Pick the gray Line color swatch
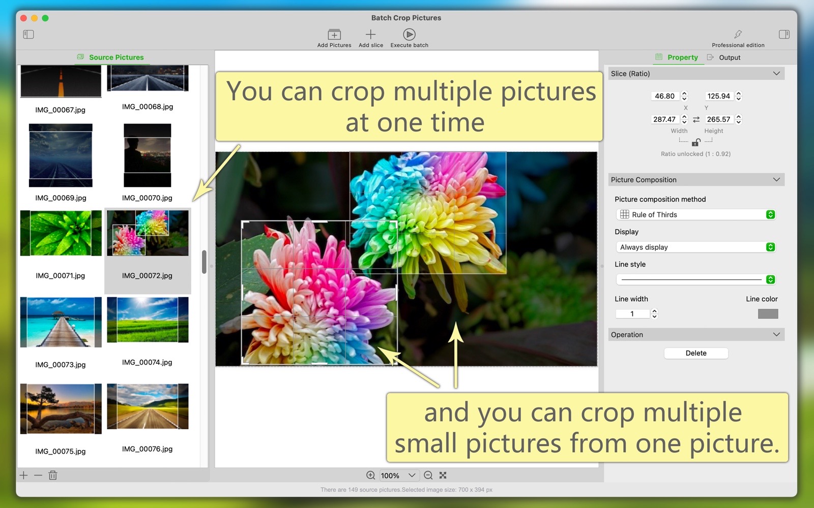Viewport: 814px width, 508px height. tap(768, 314)
